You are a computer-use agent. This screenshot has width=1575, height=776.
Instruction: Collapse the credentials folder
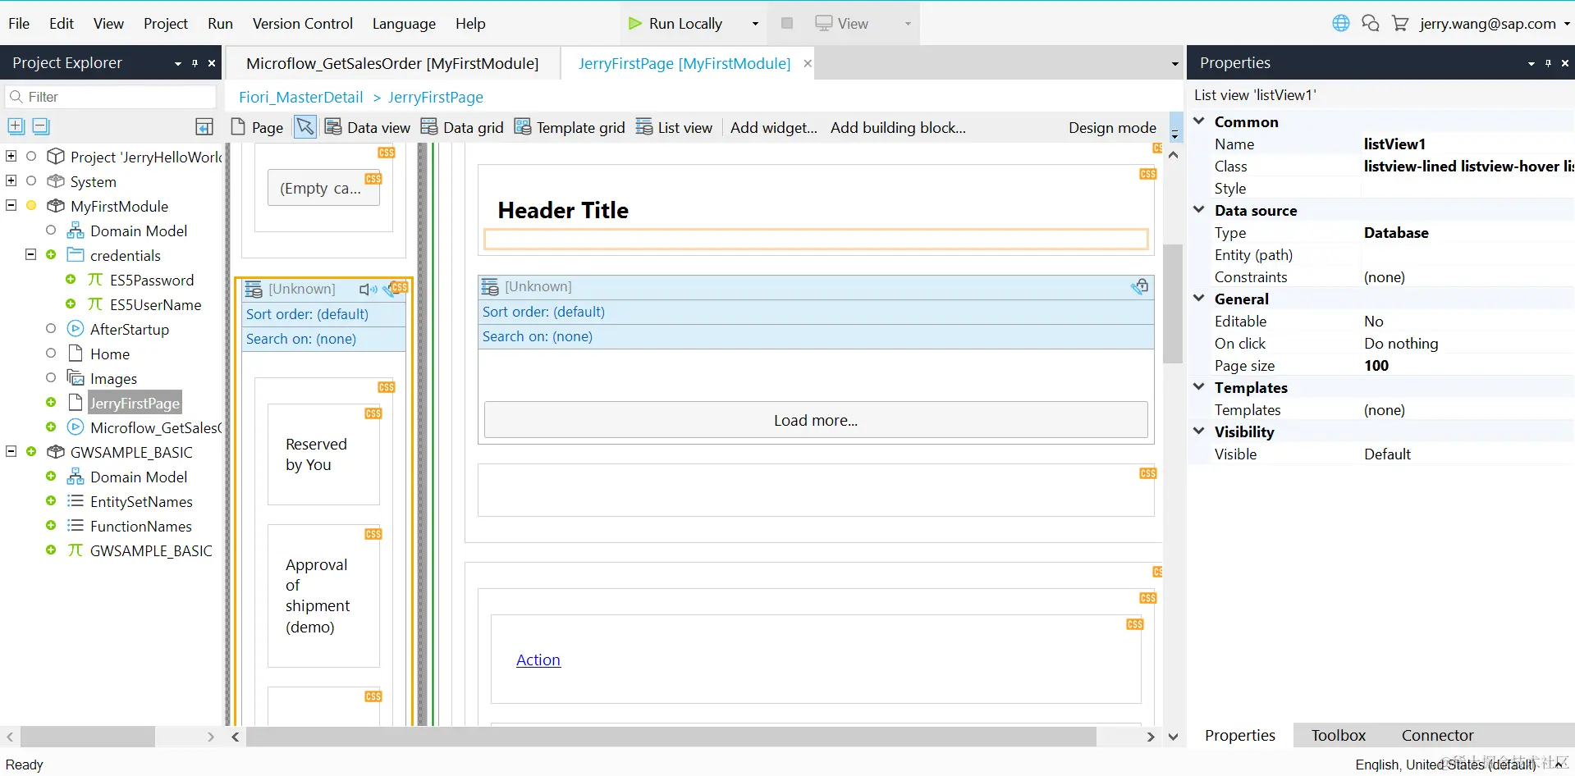31,254
